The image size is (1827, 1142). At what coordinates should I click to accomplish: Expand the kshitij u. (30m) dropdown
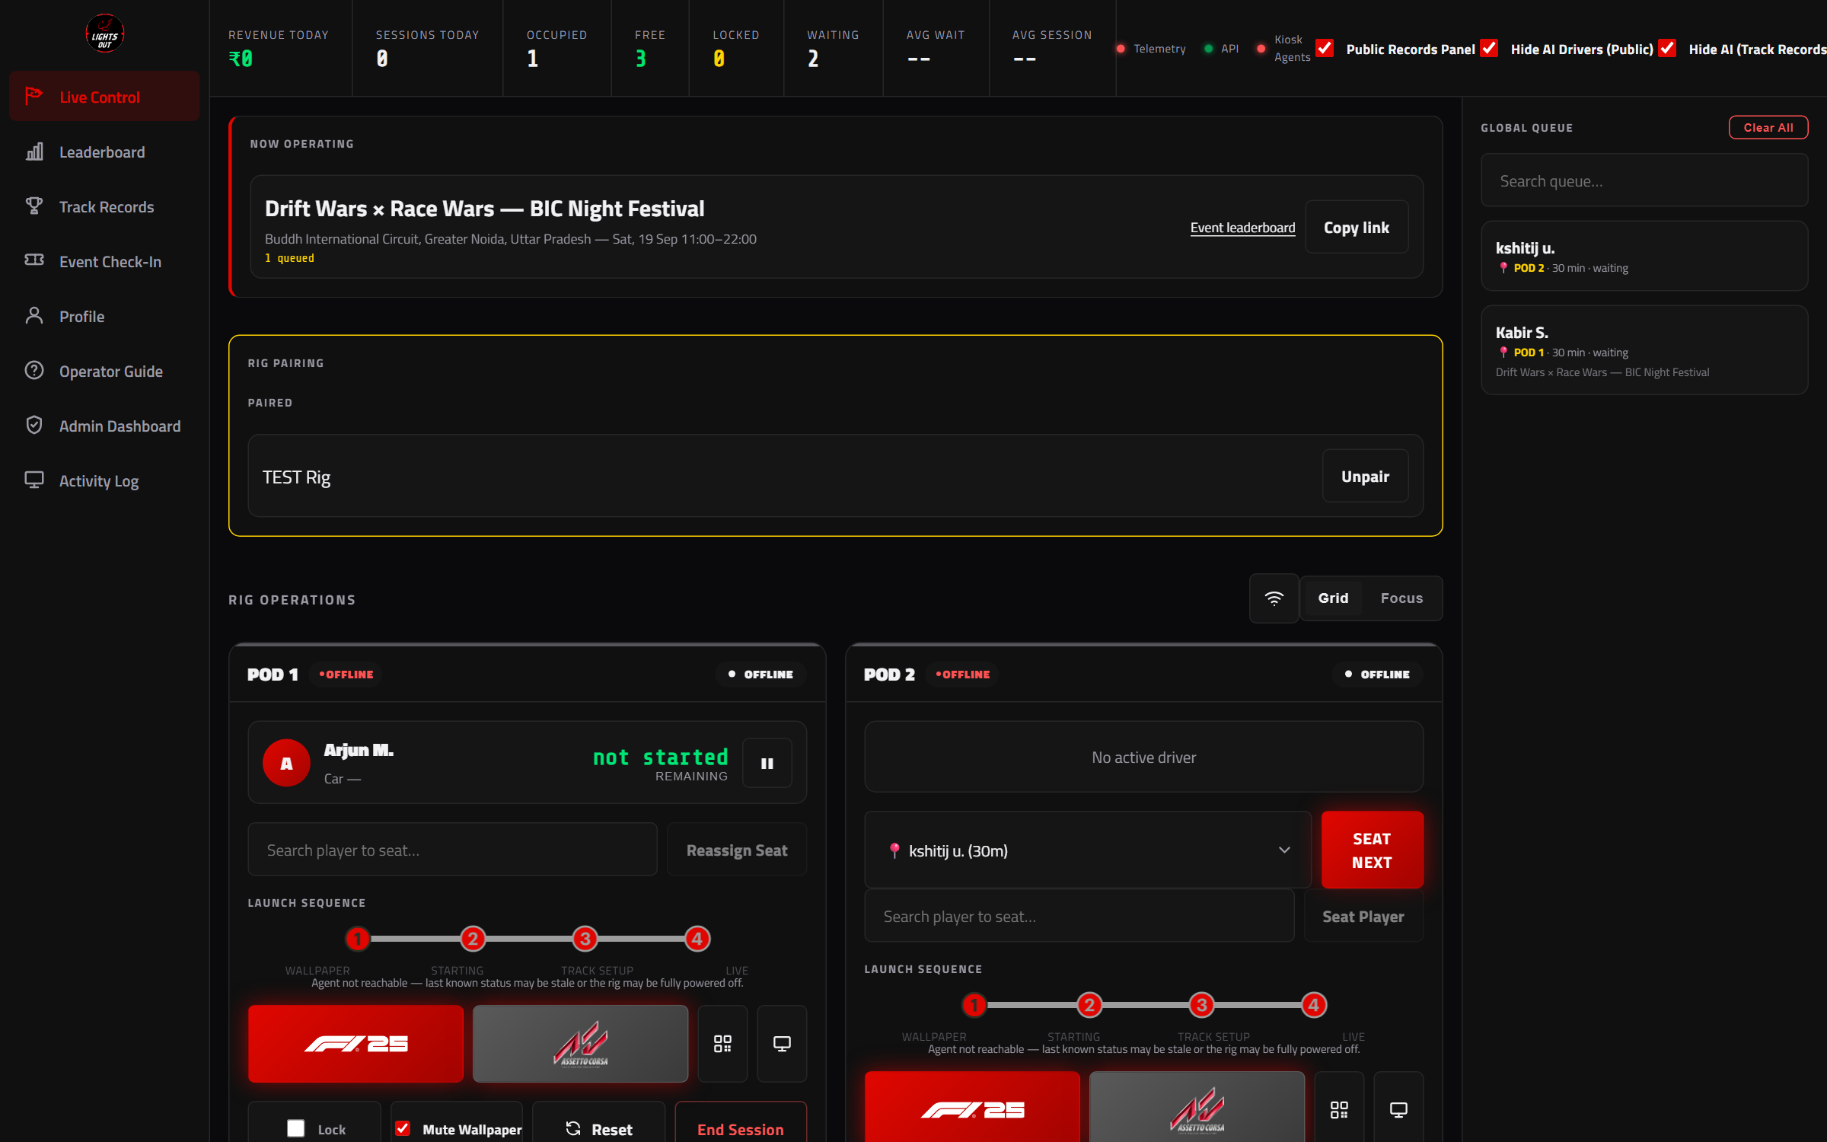[1088, 850]
